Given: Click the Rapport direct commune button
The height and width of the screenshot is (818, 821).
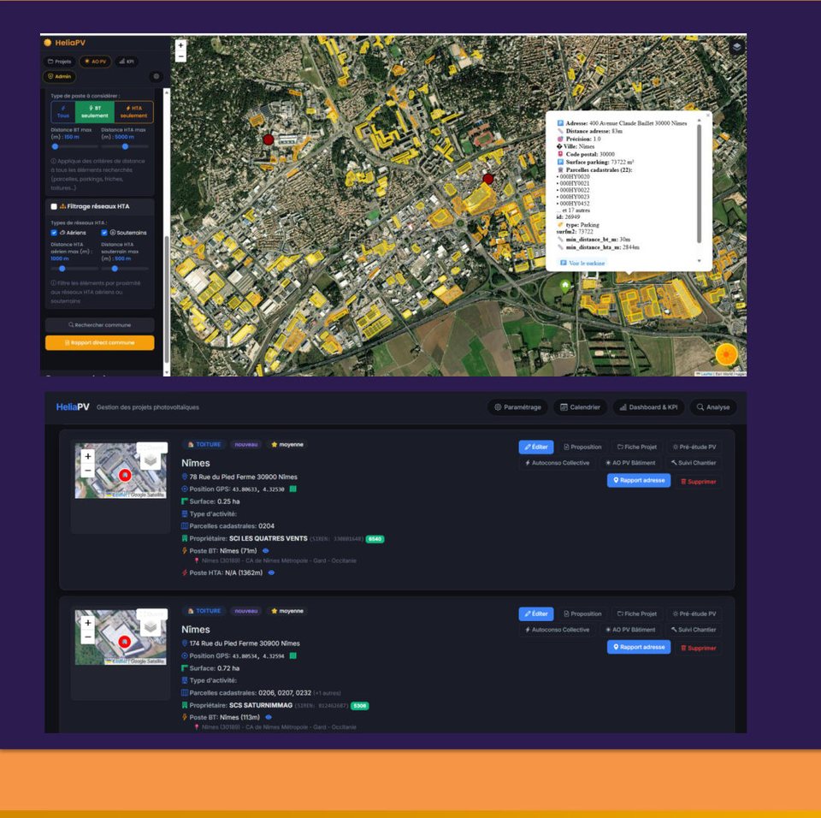Looking at the screenshot, I should click(x=100, y=341).
